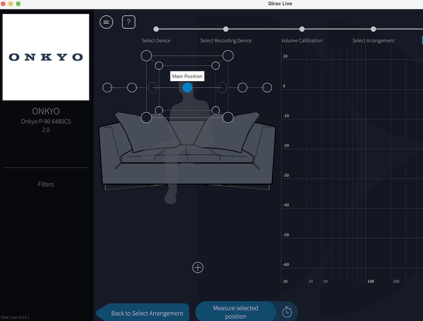The width and height of the screenshot is (423, 321).
Task: Select the dashed ellipse left of Main Position
Action: (152, 87)
